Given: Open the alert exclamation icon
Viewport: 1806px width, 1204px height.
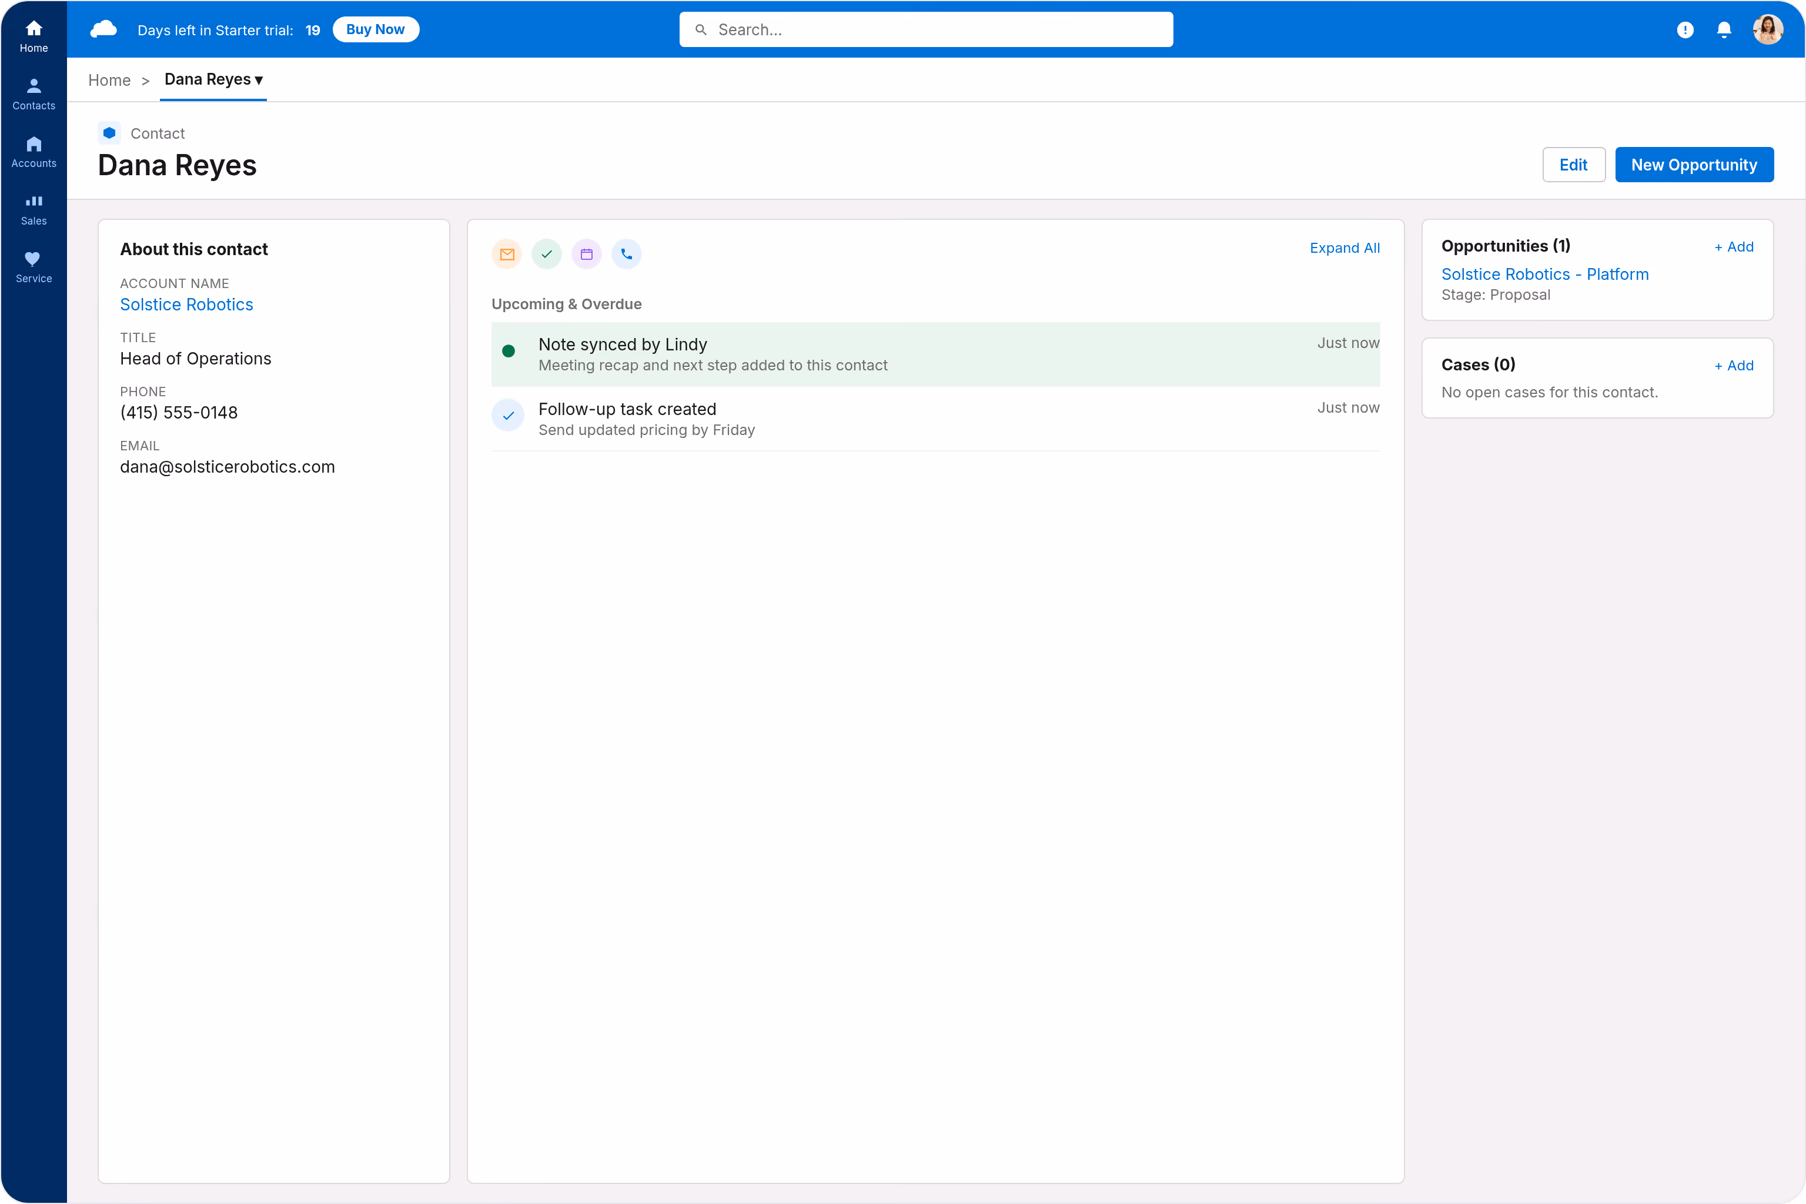Looking at the screenshot, I should coord(1685,30).
